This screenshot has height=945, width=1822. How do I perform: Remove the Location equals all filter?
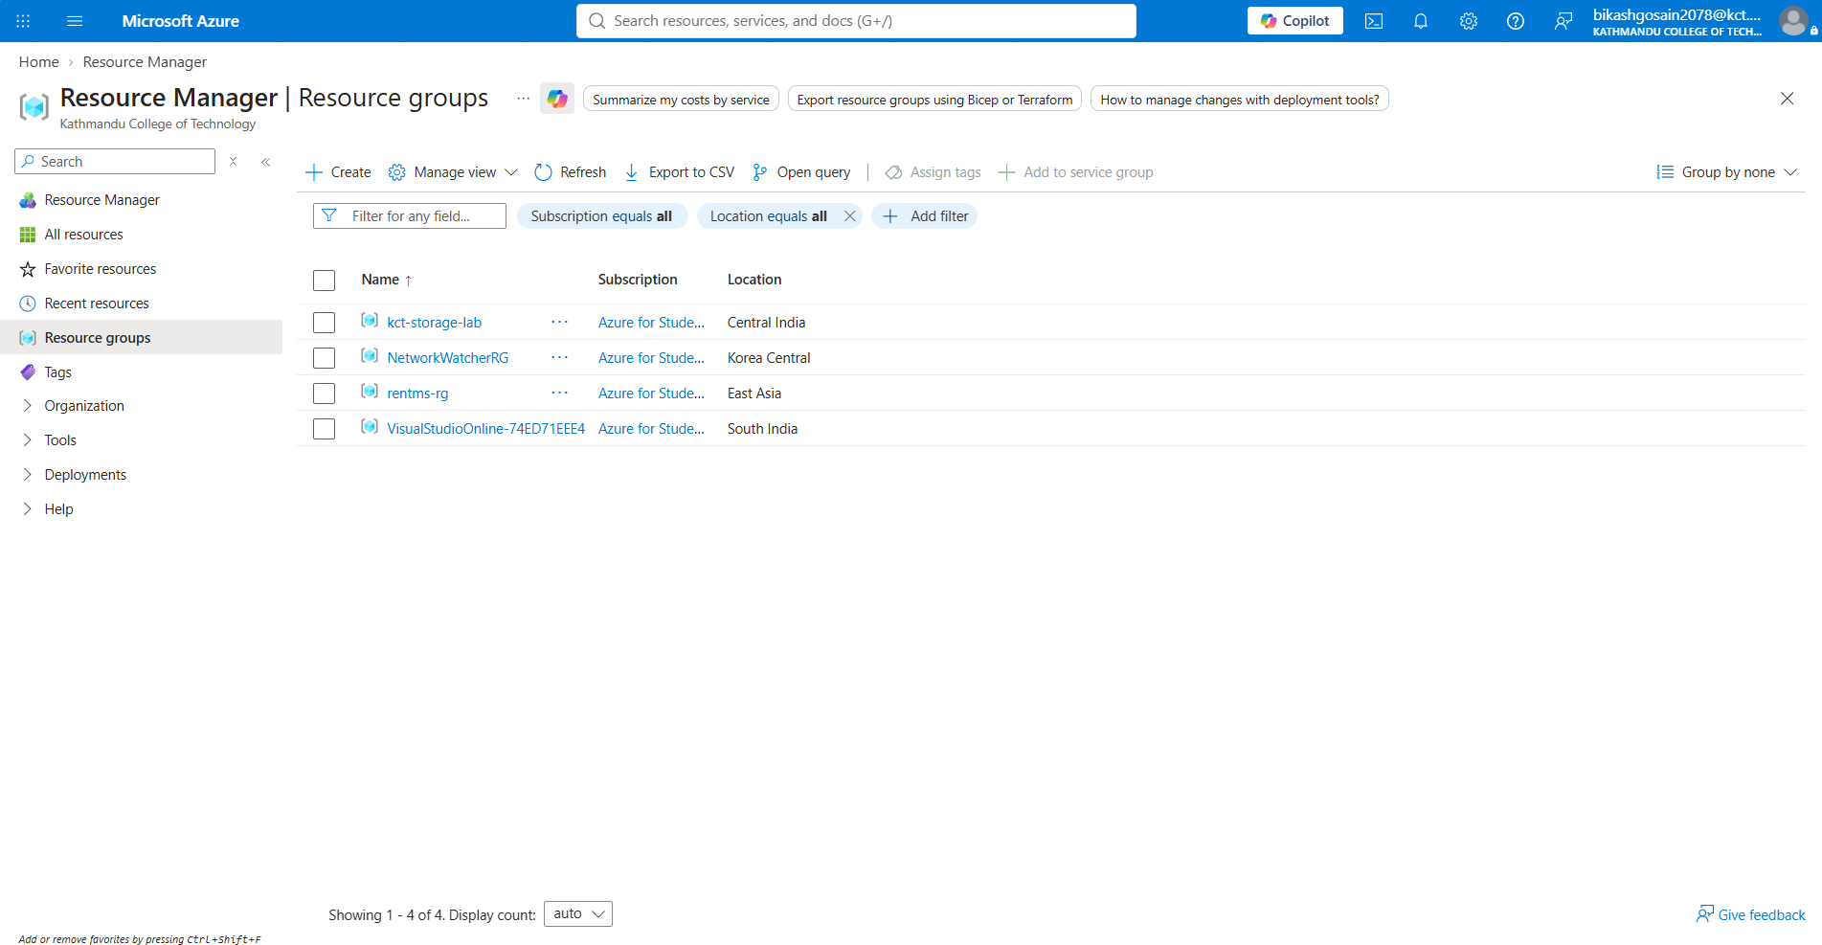point(849,216)
